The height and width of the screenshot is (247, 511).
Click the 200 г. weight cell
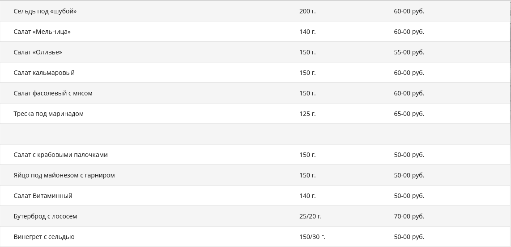pyautogui.click(x=307, y=11)
